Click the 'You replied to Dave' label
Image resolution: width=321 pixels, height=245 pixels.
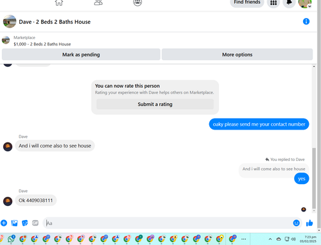tap(287, 160)
